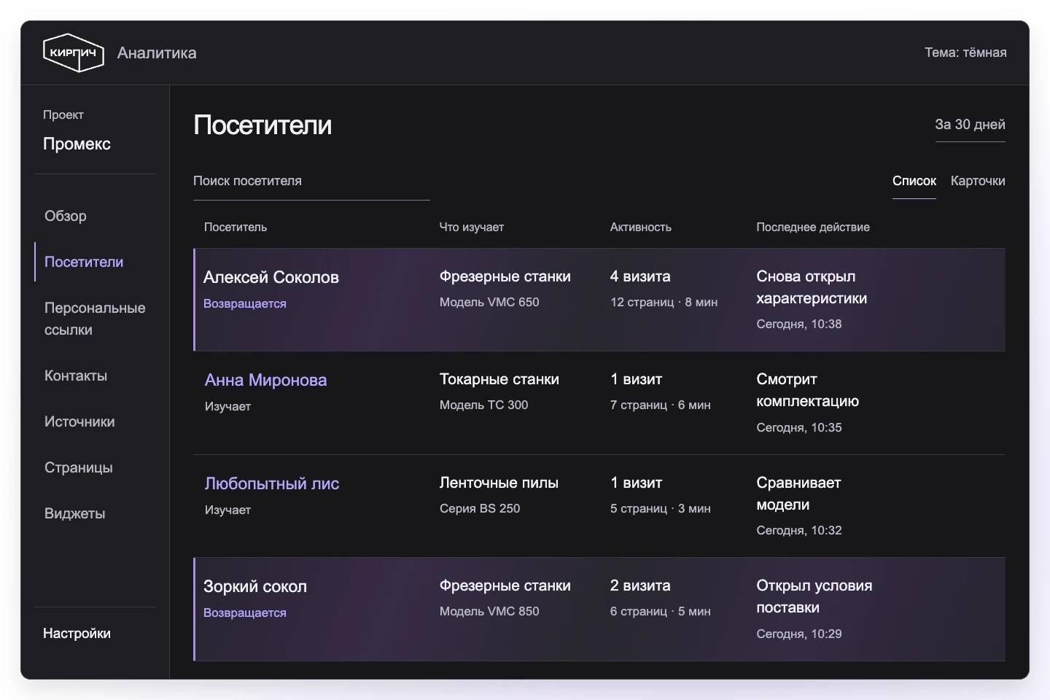
Task: Click the Аналитика header title
Action: pyautogui.click(x=157, y=52)
